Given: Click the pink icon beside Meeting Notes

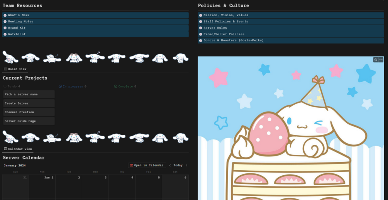Looking at the screenshot, I should tap(5, 22).
